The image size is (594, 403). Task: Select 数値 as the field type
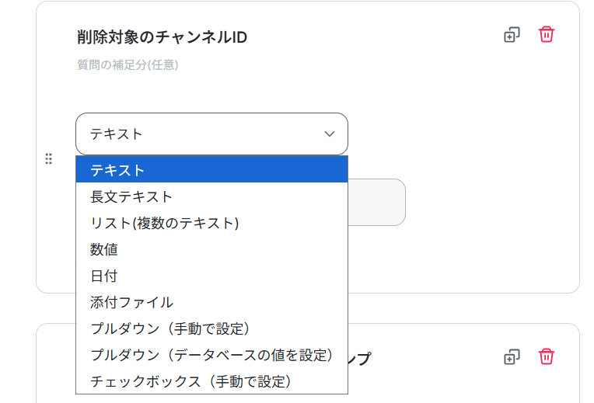pos(211,249)
